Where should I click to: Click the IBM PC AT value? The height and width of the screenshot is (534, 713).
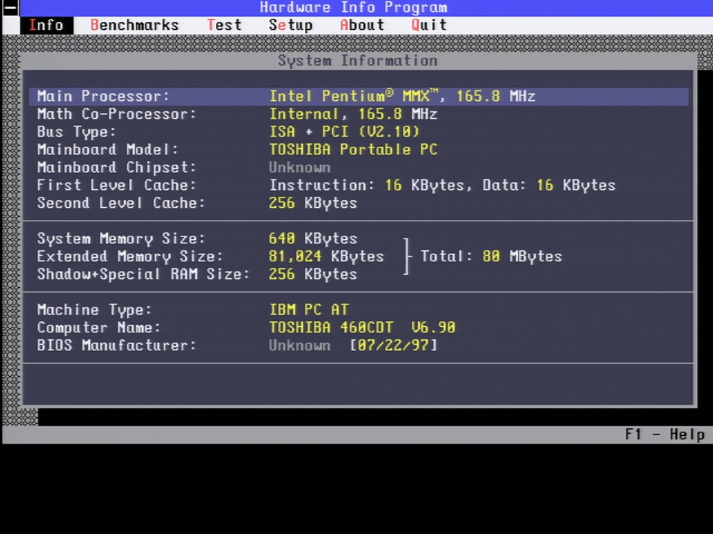point(308,310)
